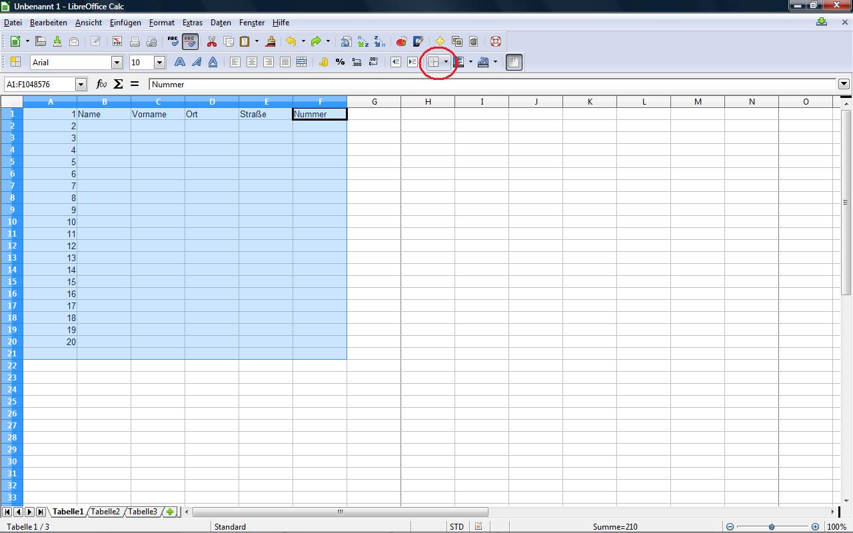Open the font name dropdown
The width and height of the screenshot is (853, 533).
[x=117, y=62]
